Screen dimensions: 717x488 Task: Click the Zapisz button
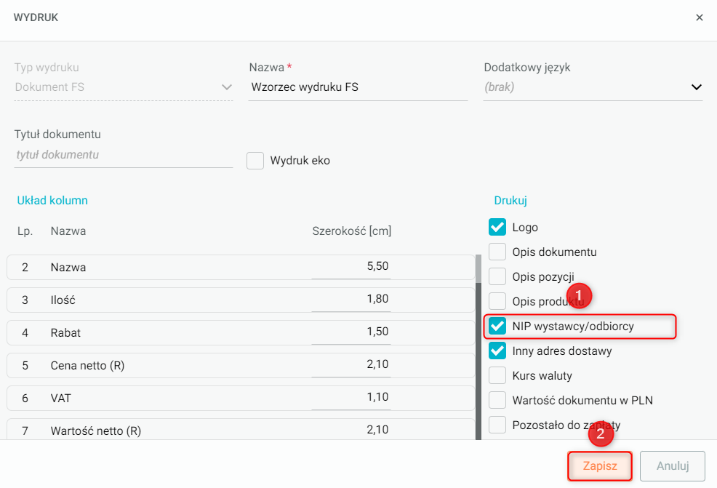coord(599,465)
